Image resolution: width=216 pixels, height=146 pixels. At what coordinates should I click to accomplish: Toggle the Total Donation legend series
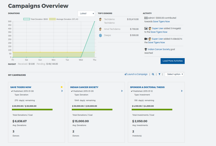[27, 19]
